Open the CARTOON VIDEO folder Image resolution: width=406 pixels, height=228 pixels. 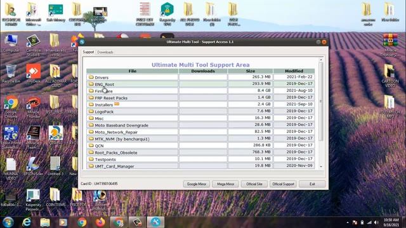pyautogui.click(x=390, y=75)
